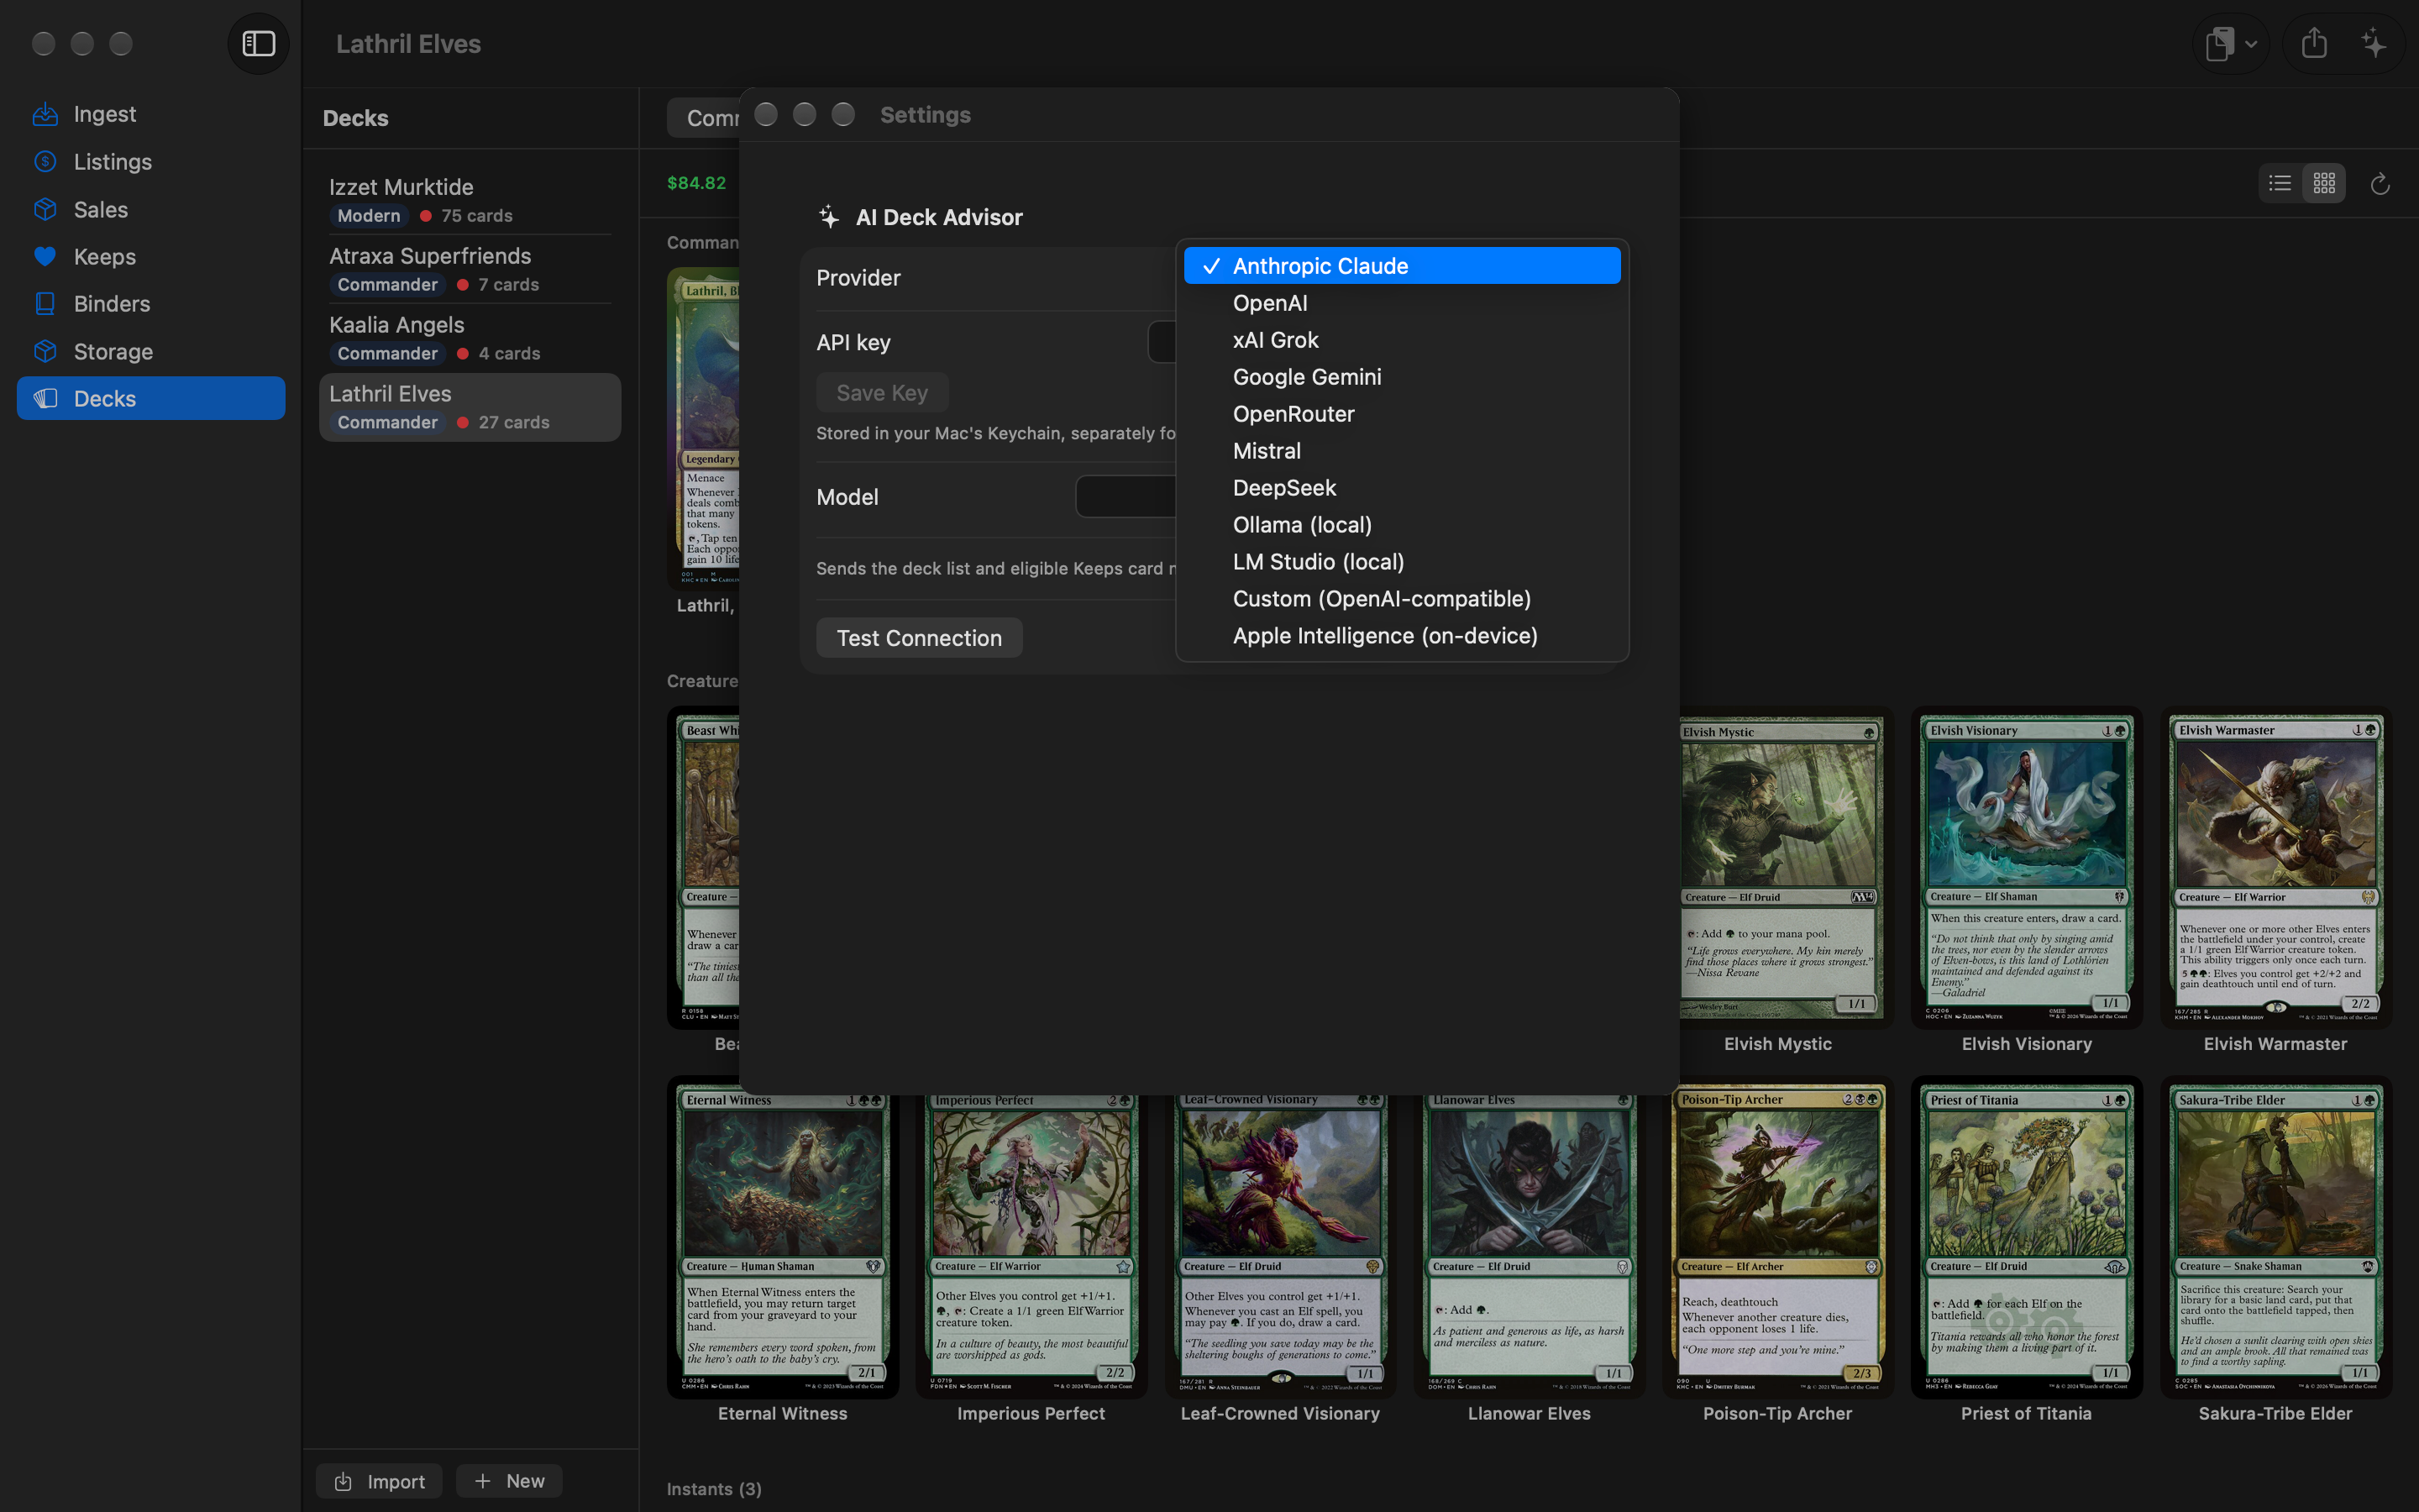The image size is (2419, 1512).
Task: Choose Anthropic Claude provider
Action: (1401, 266)
